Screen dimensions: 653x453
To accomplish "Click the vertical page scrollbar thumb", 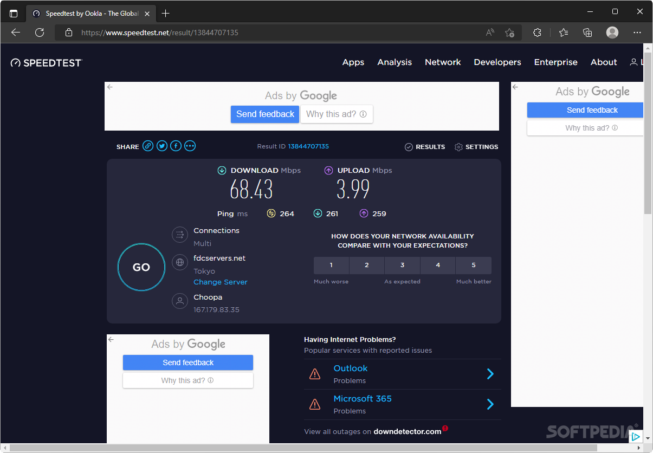I will [648, 133].
